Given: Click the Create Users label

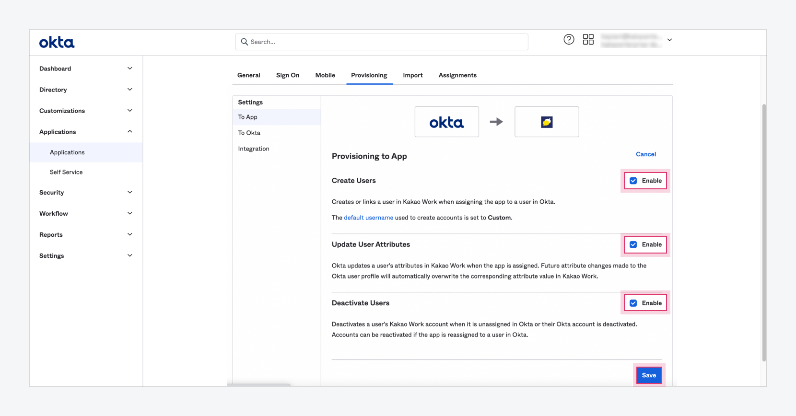Looking at the screenshot, I should [354, 181].
